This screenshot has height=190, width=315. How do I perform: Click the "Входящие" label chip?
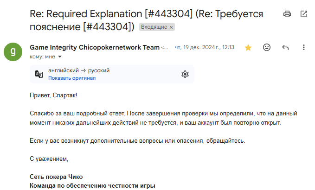[x=154, y=27]
